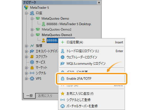Image resolution: width=150 pixels, height=110 pixels.
Task: Click the signal icon beside シグナルとして登録
Action: 62,100
